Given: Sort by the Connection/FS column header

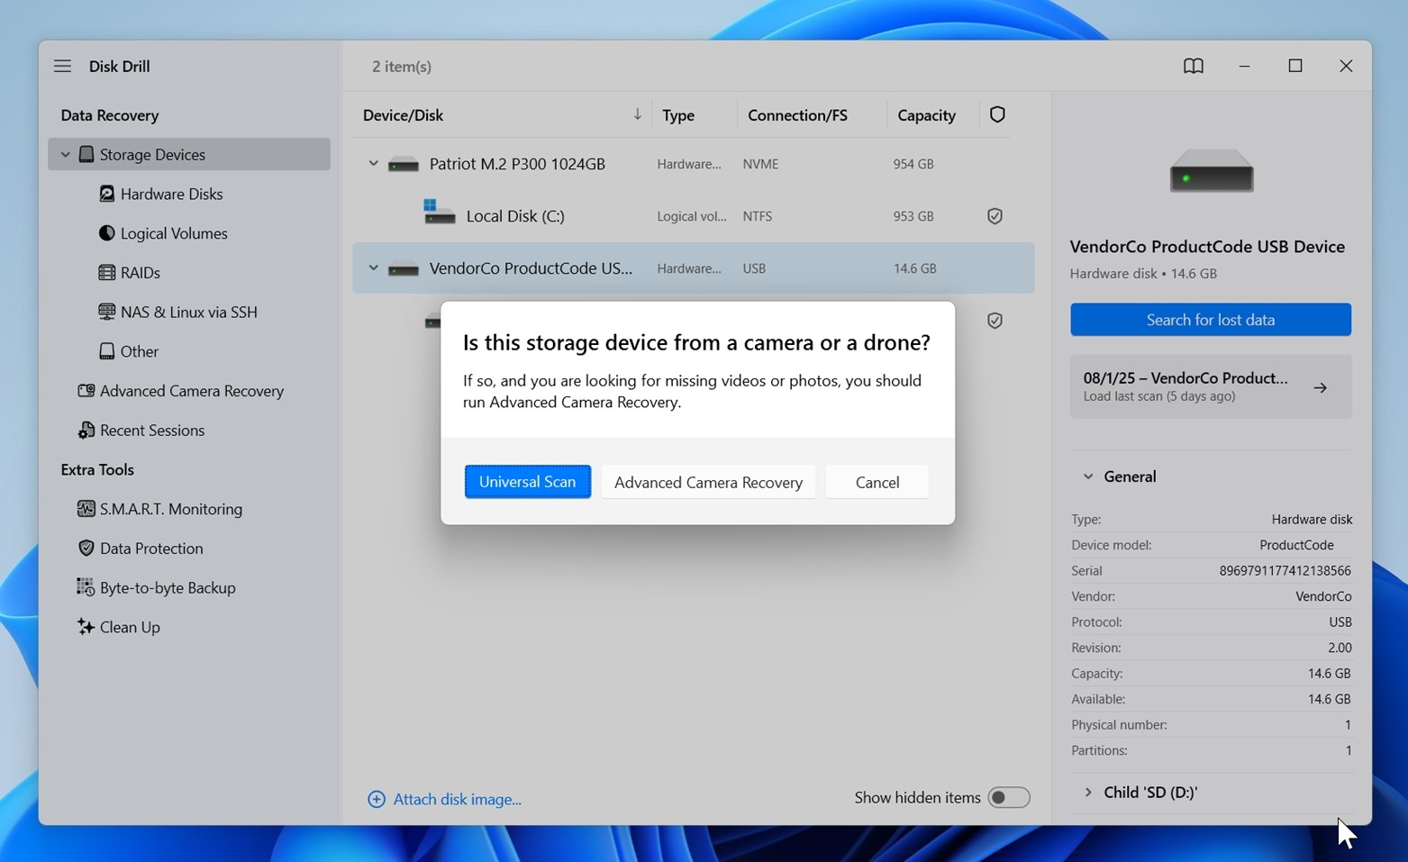Looking at the screenshot, I should [797, 115].
